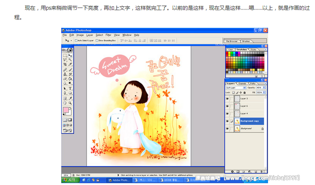Enable Show Bounding Box checkbox

point(97,40)
